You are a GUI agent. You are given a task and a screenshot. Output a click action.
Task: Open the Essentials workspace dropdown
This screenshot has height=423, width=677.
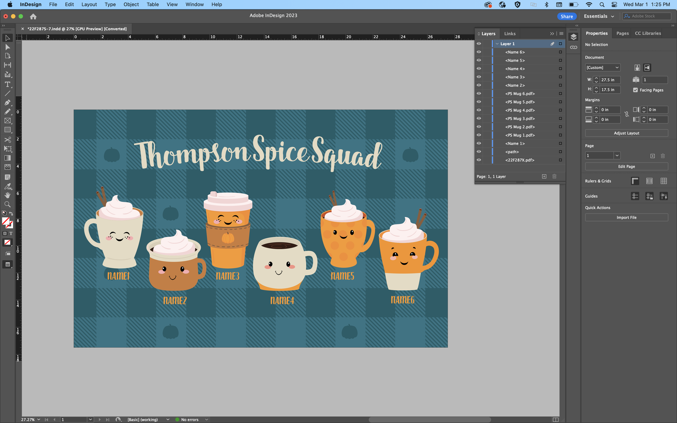599,16
